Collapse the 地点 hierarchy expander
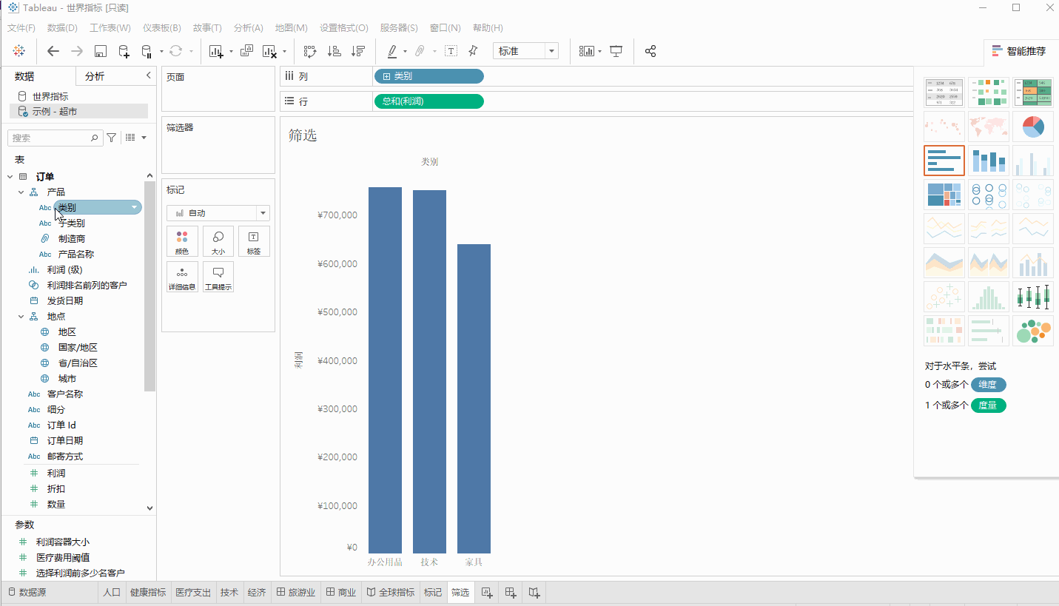1059x606 pixels. click(21, 317)
